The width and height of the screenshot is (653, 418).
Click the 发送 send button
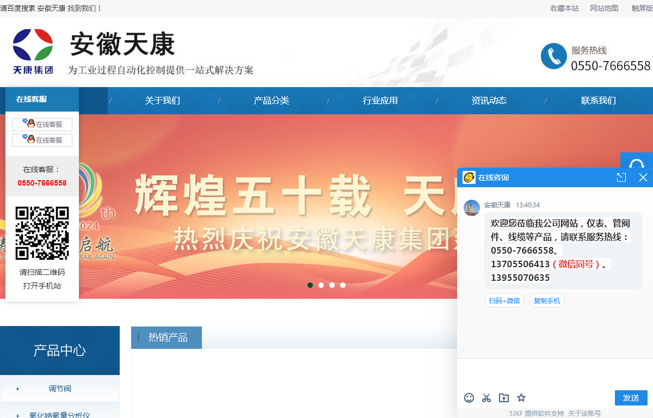click(x=631, y=398)
